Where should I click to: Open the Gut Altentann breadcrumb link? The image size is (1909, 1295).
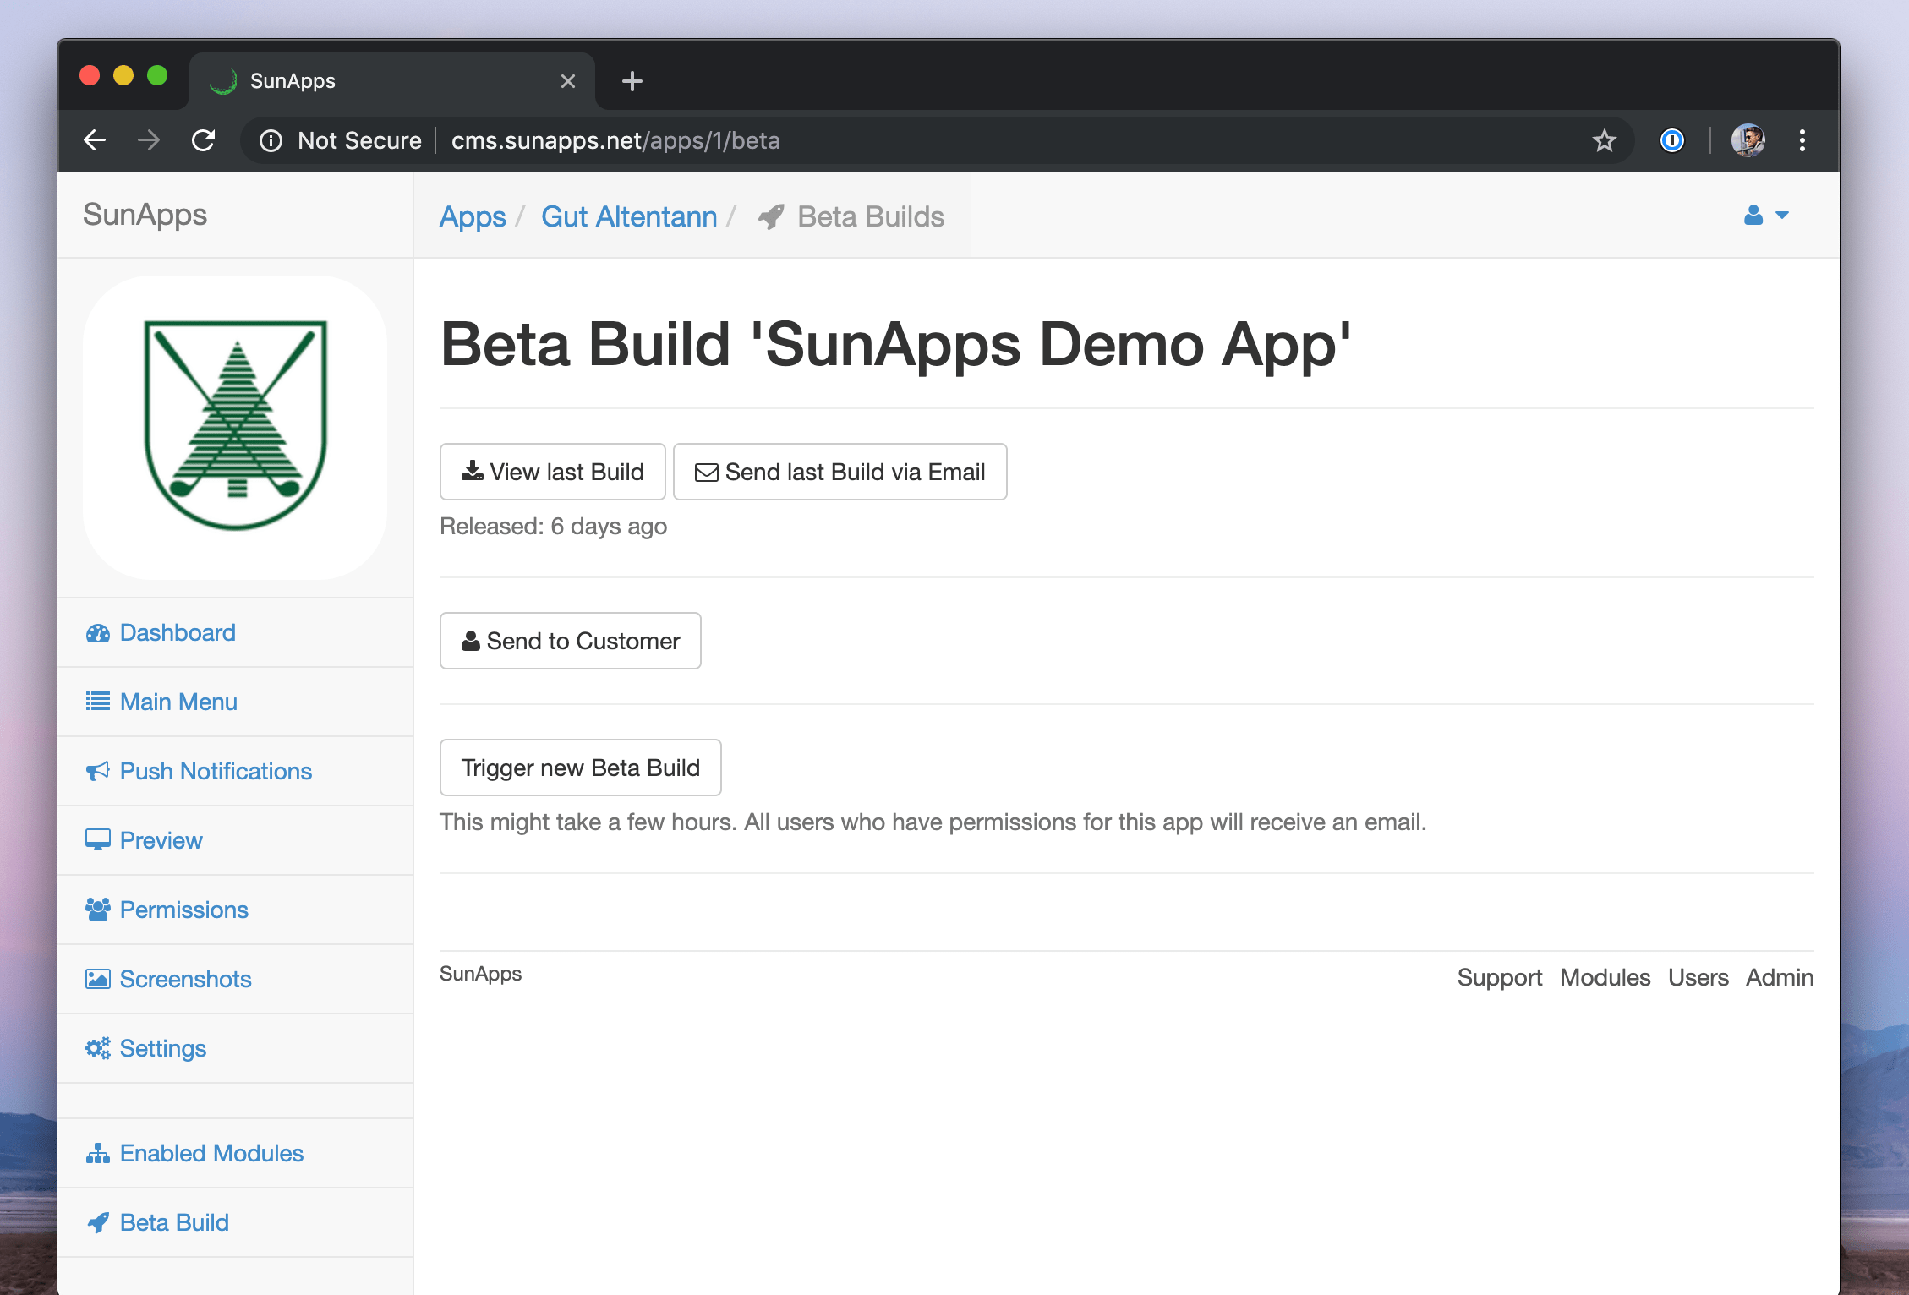629,216
